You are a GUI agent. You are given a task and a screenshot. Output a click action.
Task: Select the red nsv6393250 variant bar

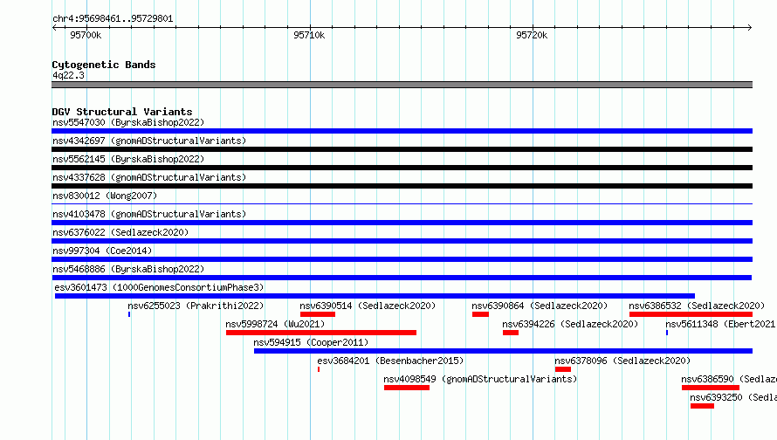coord(702,406)
